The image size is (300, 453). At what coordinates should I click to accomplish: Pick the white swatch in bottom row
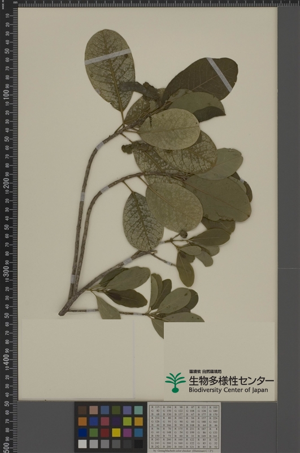point(82,443)
